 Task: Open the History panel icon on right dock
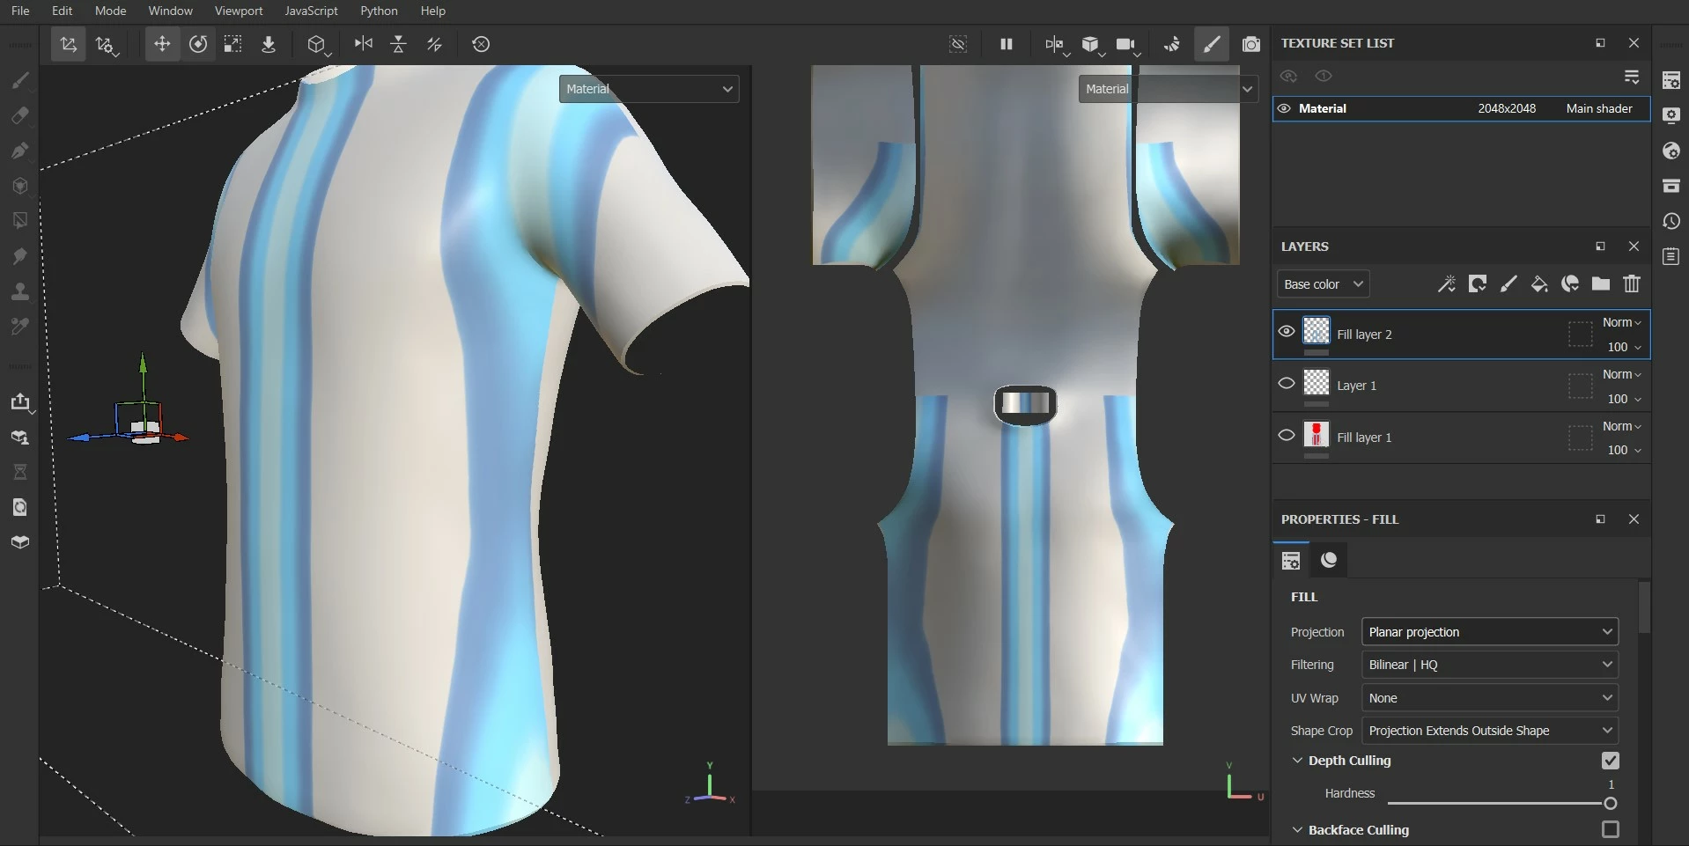(x=1671, y=221)
